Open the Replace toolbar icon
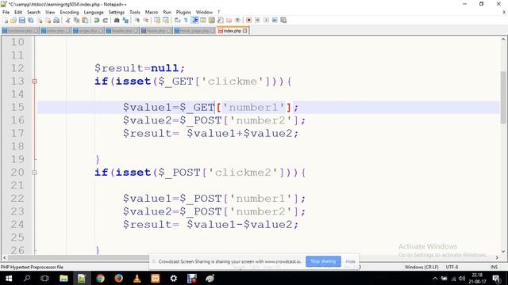 click(126, 20)
